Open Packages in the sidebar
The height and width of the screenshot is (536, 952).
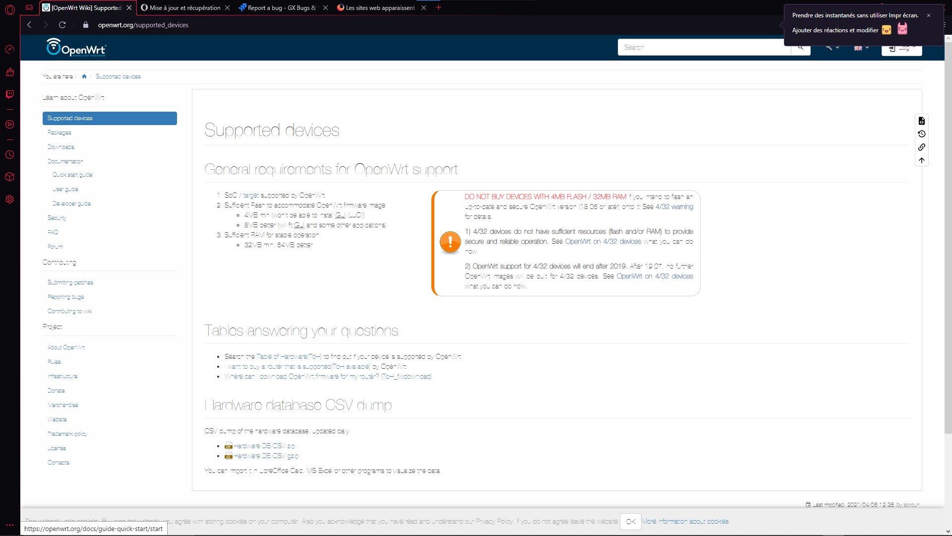click(x=59, y=133)
